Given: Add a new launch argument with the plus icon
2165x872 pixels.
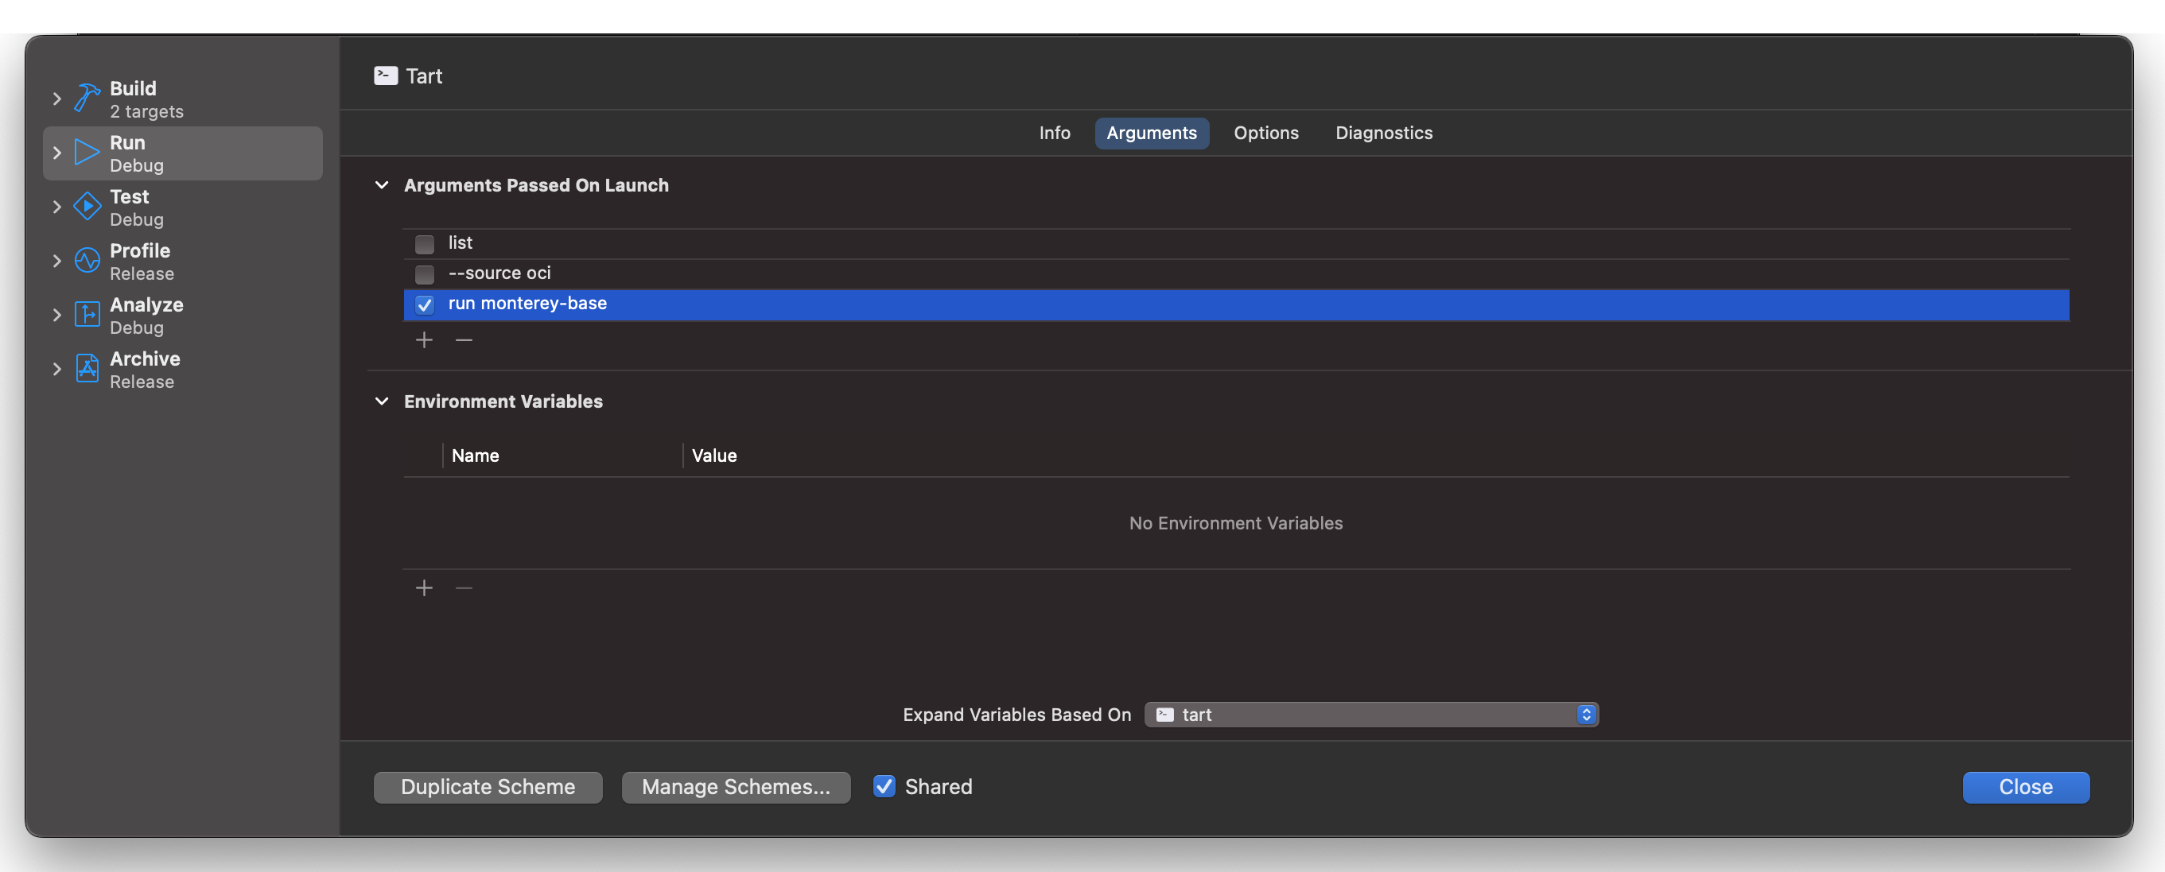Looking at the screenshot, I should (x=424, y=339).
